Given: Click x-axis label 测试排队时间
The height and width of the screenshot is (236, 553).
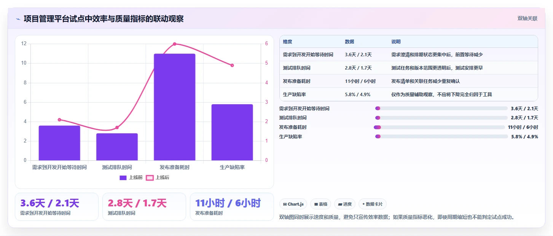Looking at the screenshot, I should (117, 167).
